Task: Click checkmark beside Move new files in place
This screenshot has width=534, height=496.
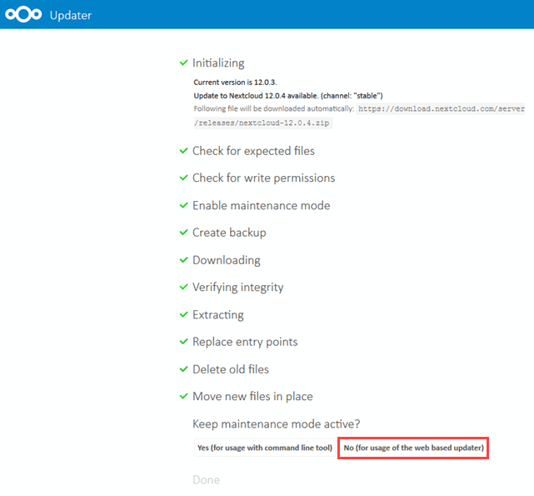Action: coord(183,396)
